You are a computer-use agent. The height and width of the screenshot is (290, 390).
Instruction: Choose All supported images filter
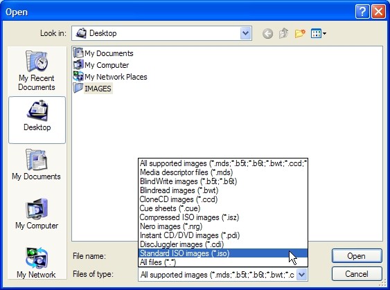[x=223, y=163]
